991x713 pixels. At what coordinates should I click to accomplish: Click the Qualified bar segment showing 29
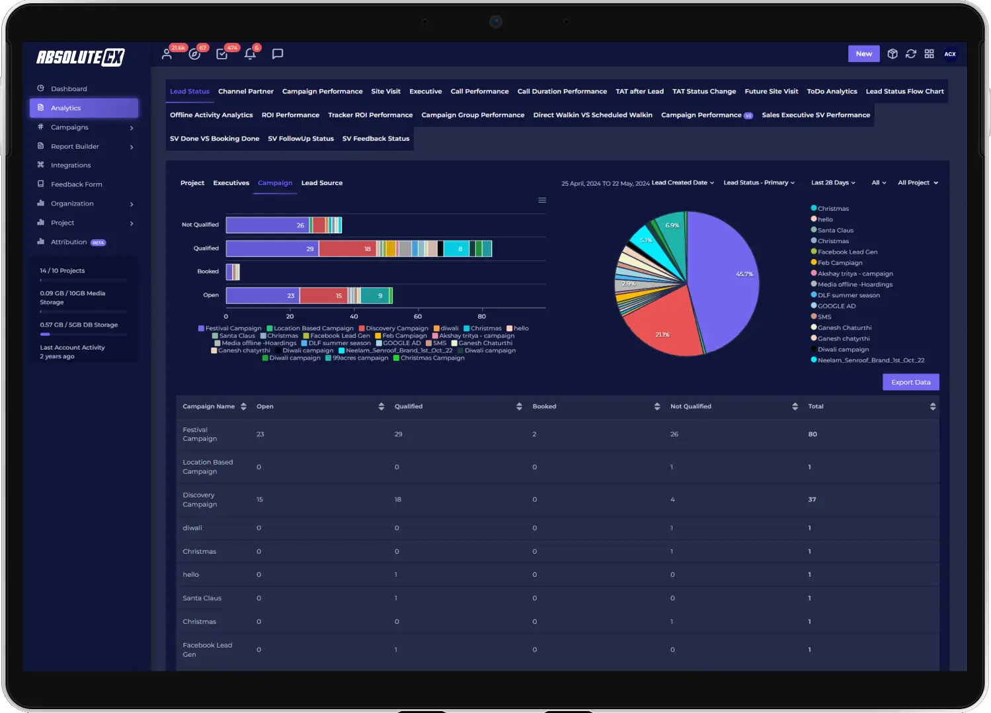pyautogui.click(x=272, y=248)
